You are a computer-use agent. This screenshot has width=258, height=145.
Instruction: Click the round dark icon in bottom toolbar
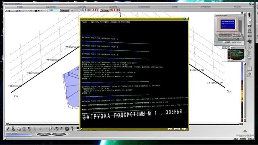point(67,129)
